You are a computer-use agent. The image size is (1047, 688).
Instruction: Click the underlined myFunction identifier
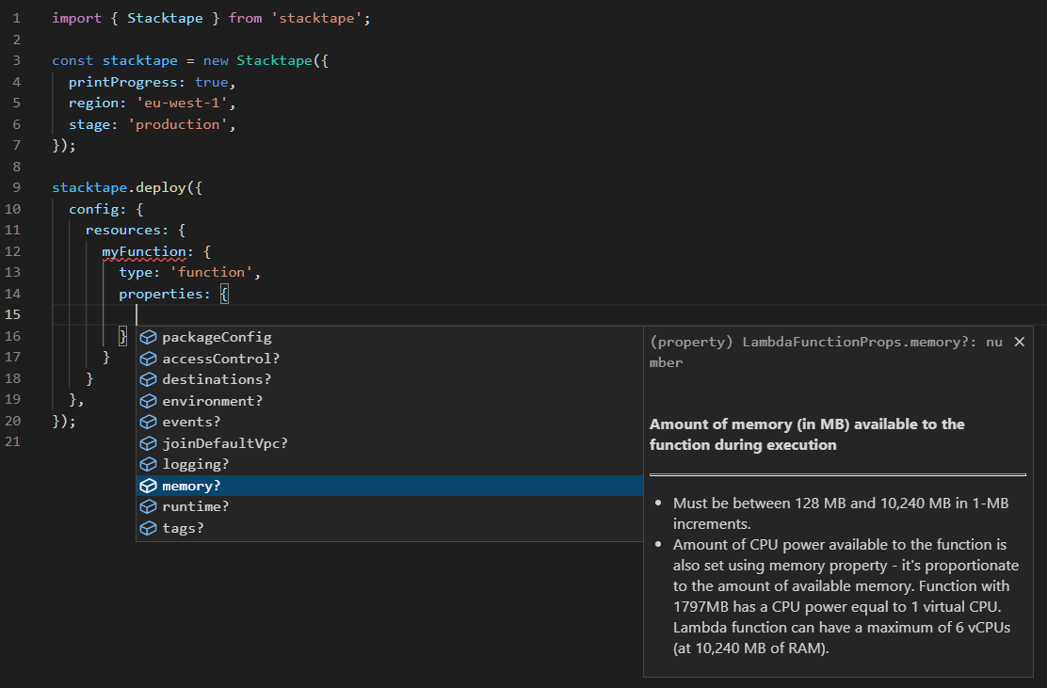(143, 251)
